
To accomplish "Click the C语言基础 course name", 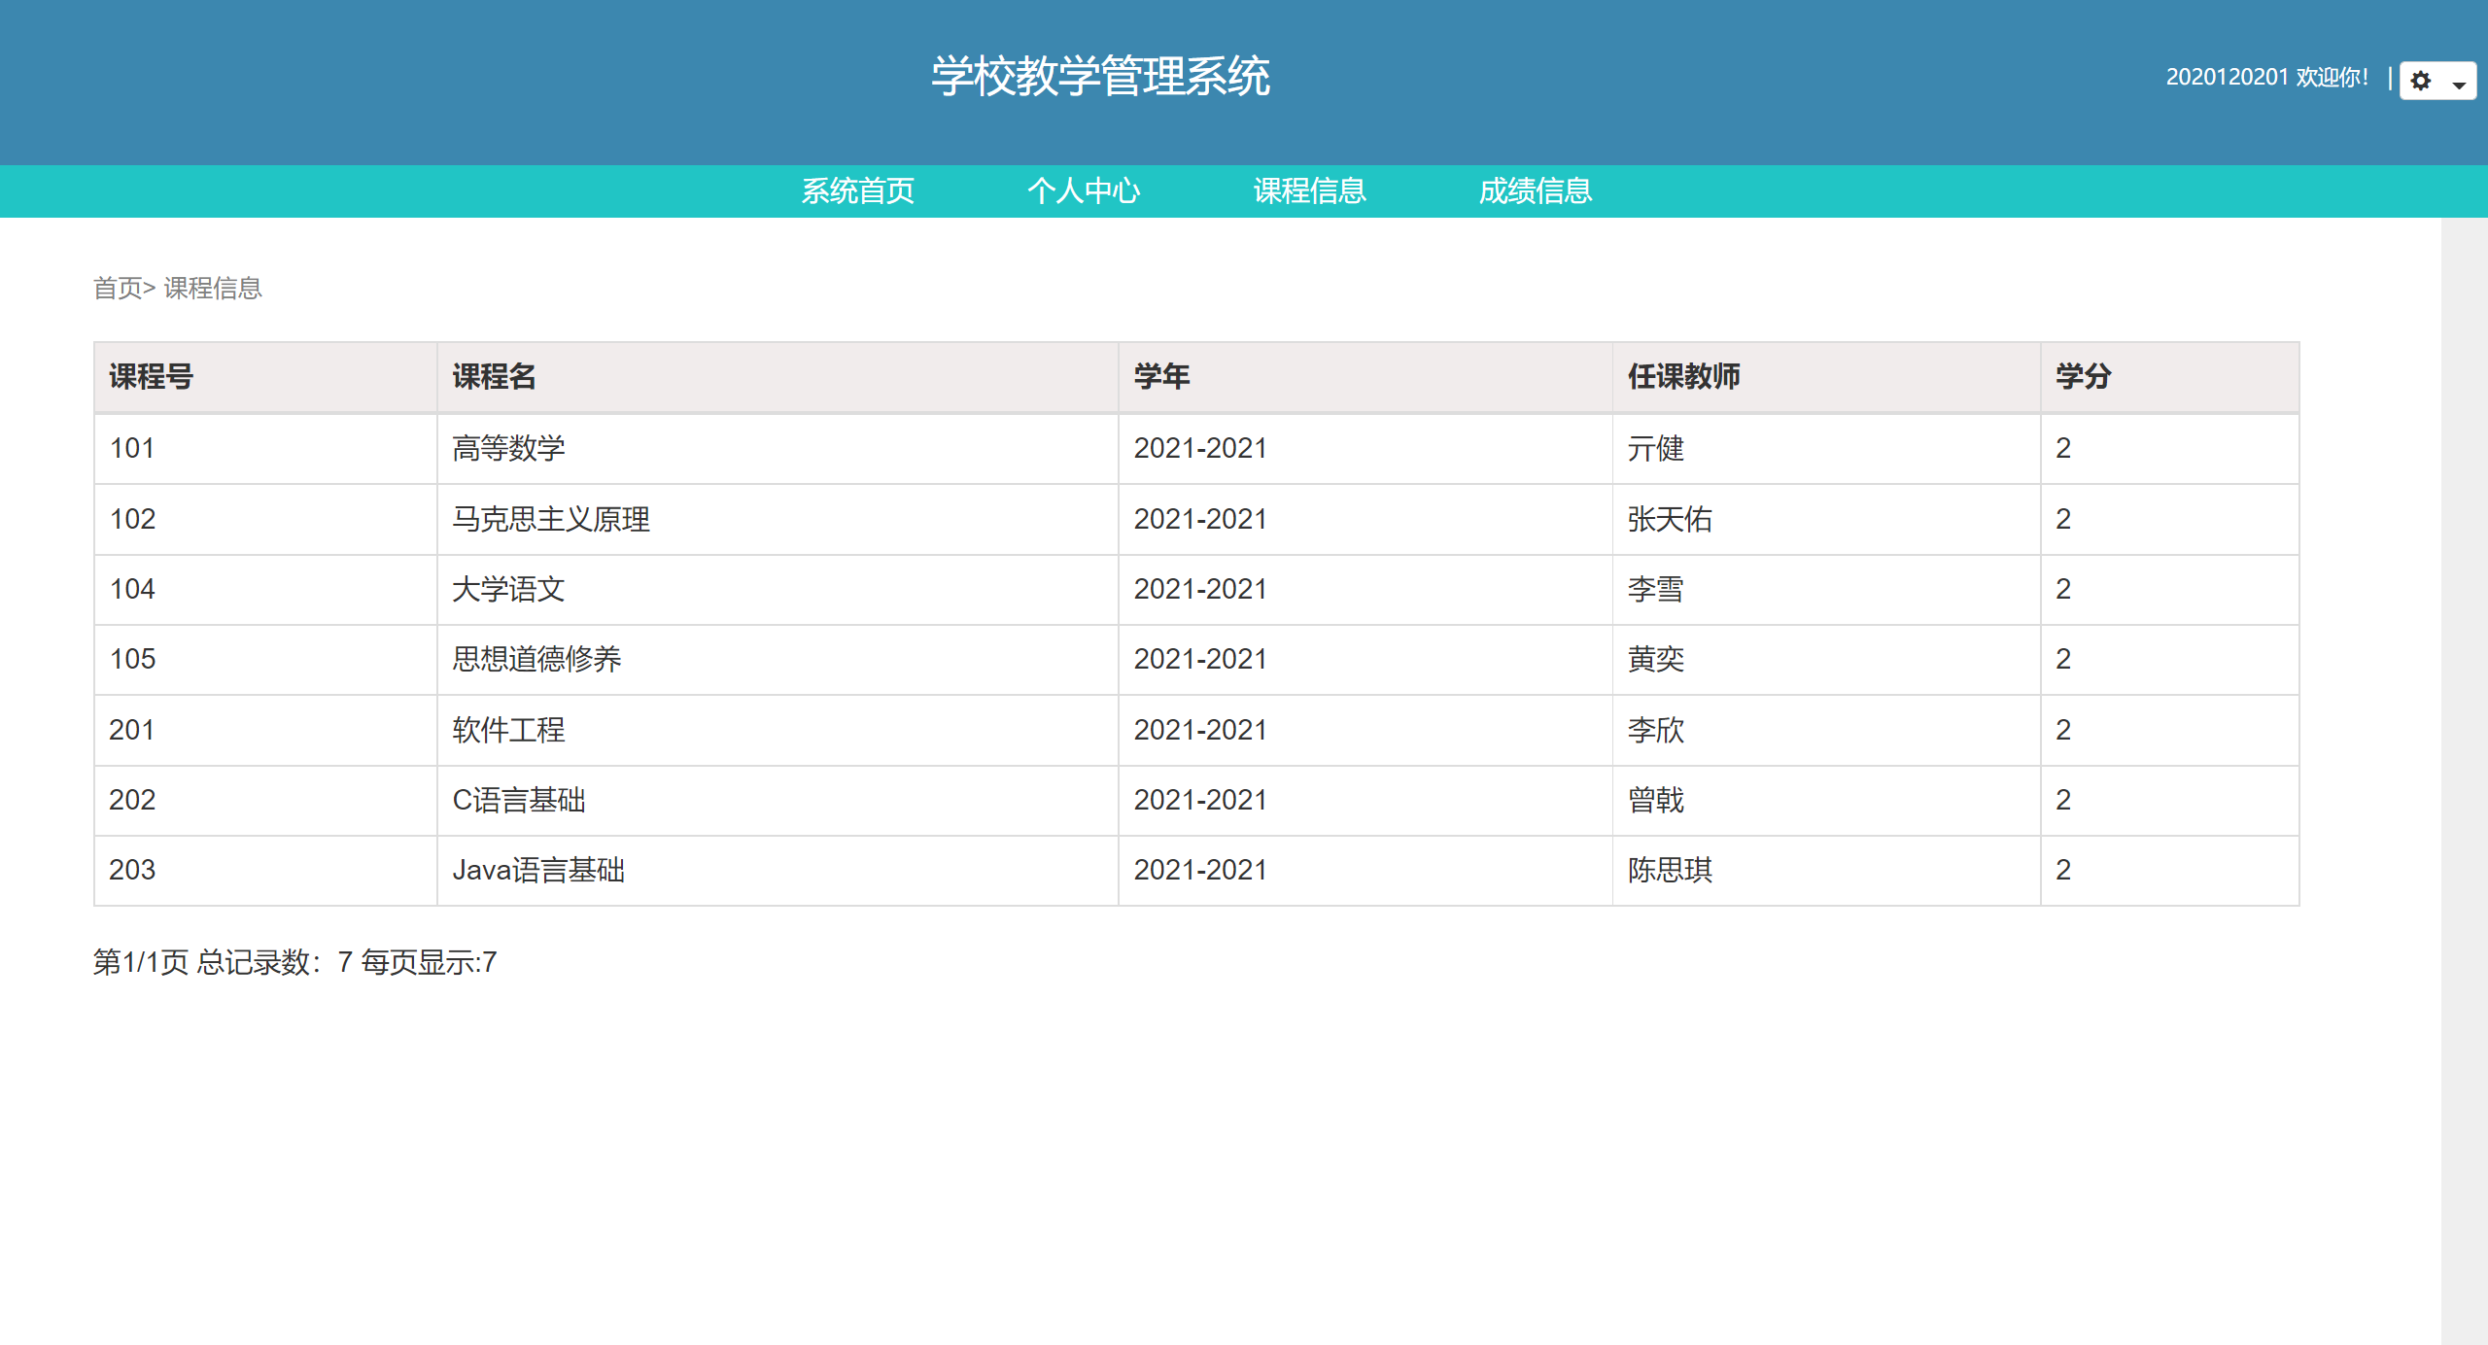I will pos(518,800).
